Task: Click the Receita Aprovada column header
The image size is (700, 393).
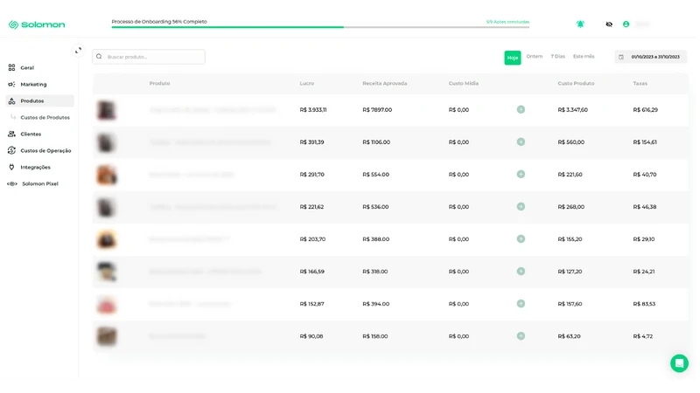Action: coord(384,83)
